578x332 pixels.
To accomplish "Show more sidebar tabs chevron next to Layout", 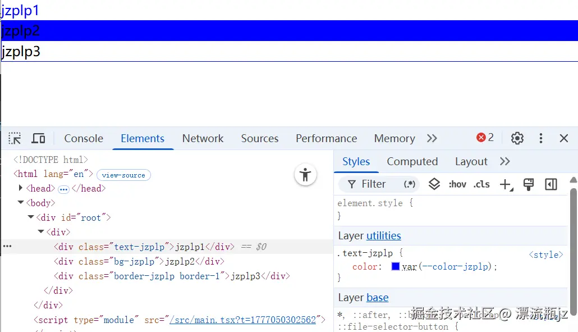I will 504,161.
